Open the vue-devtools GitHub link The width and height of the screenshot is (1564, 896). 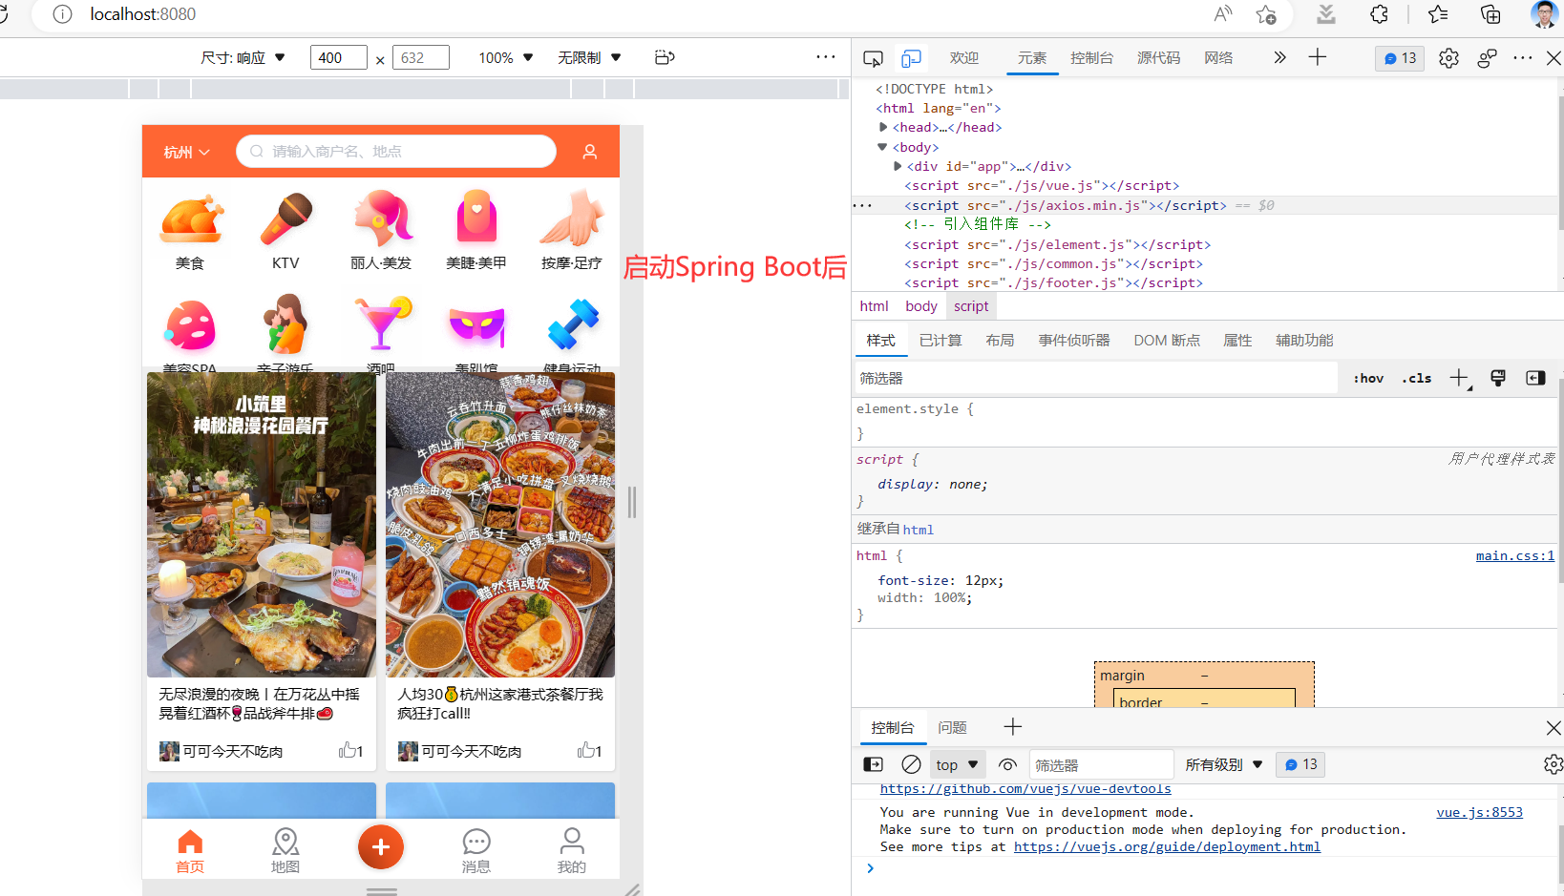point(1025,789)
